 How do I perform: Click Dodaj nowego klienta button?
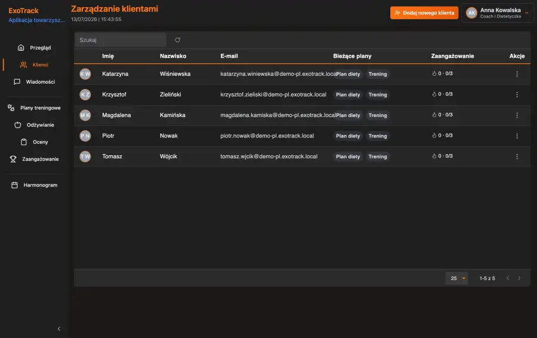424,13
